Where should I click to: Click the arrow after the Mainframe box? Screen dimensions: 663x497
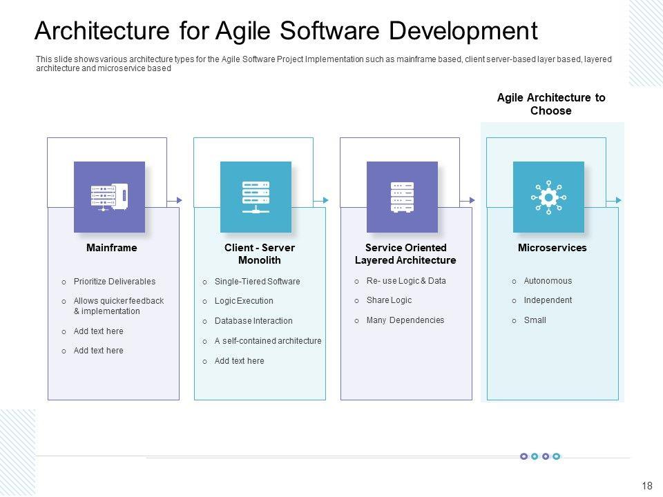(x=179, y=200)
